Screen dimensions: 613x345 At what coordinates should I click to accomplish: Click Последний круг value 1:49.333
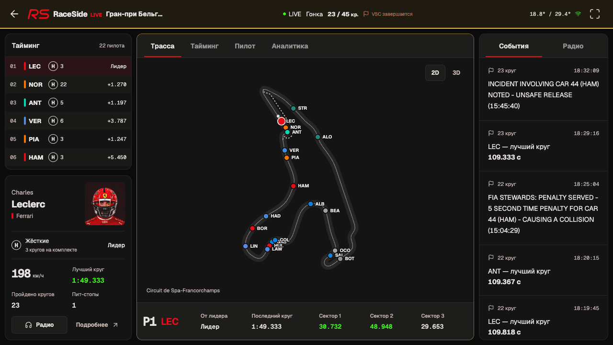pyautogui.click(x=267, y=326)
